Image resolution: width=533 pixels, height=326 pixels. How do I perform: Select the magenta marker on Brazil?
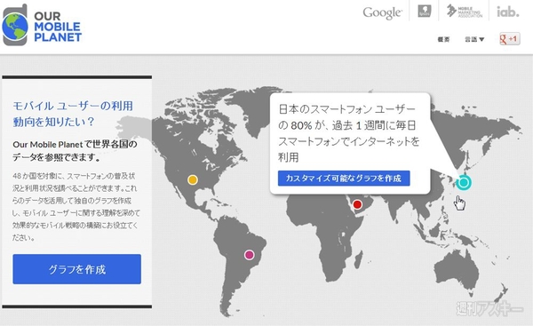pos(249,255)
